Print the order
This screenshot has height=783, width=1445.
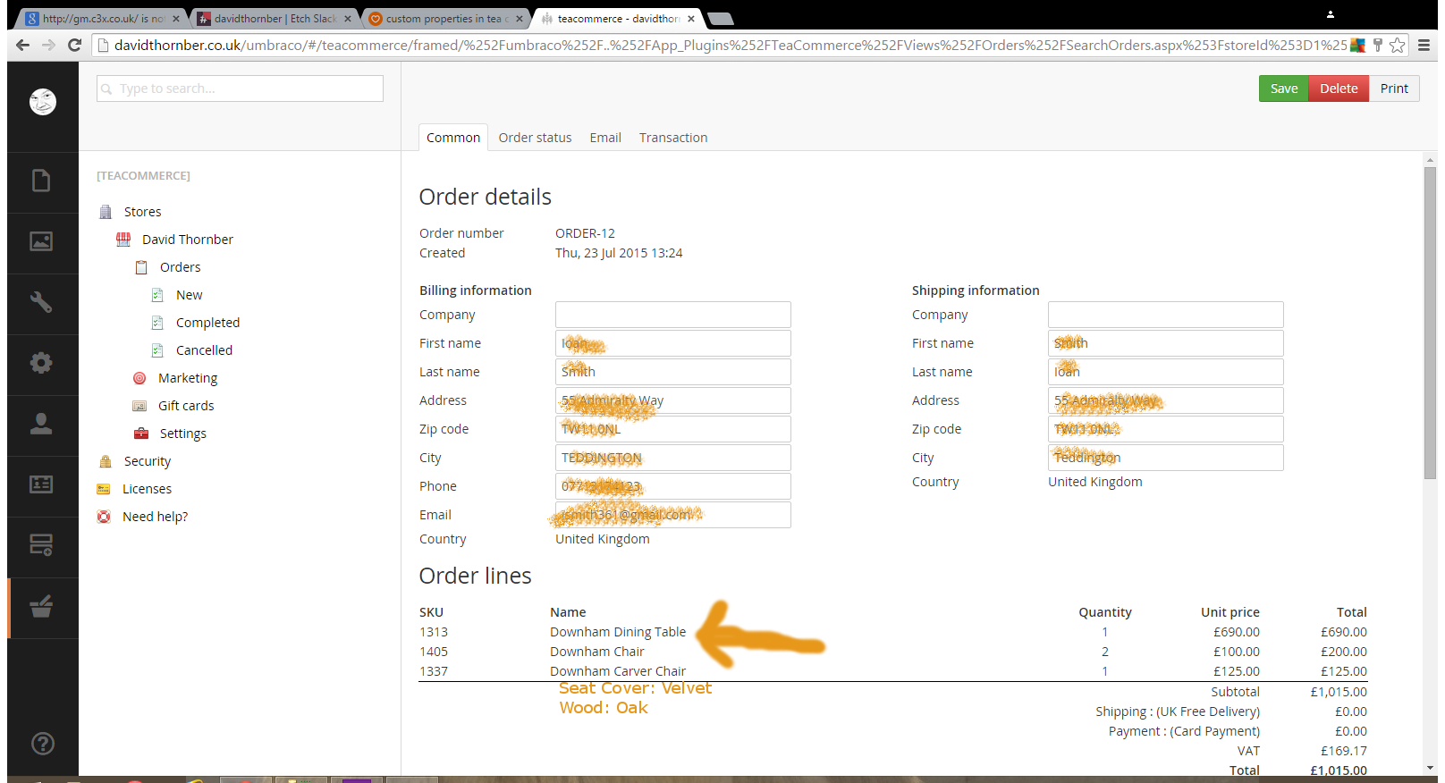[x=1394, y=88]
